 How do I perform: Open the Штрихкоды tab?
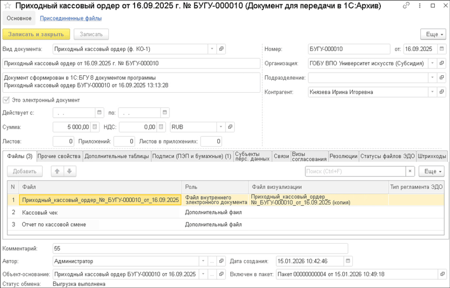point(432,156)
